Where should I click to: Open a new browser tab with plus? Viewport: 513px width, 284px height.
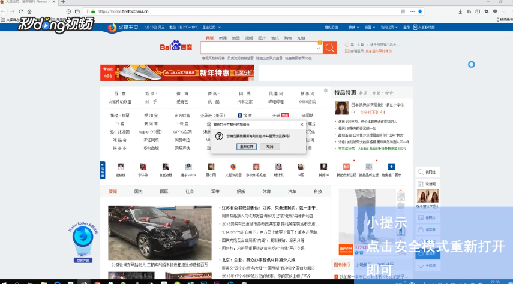(x=63, y=2)
